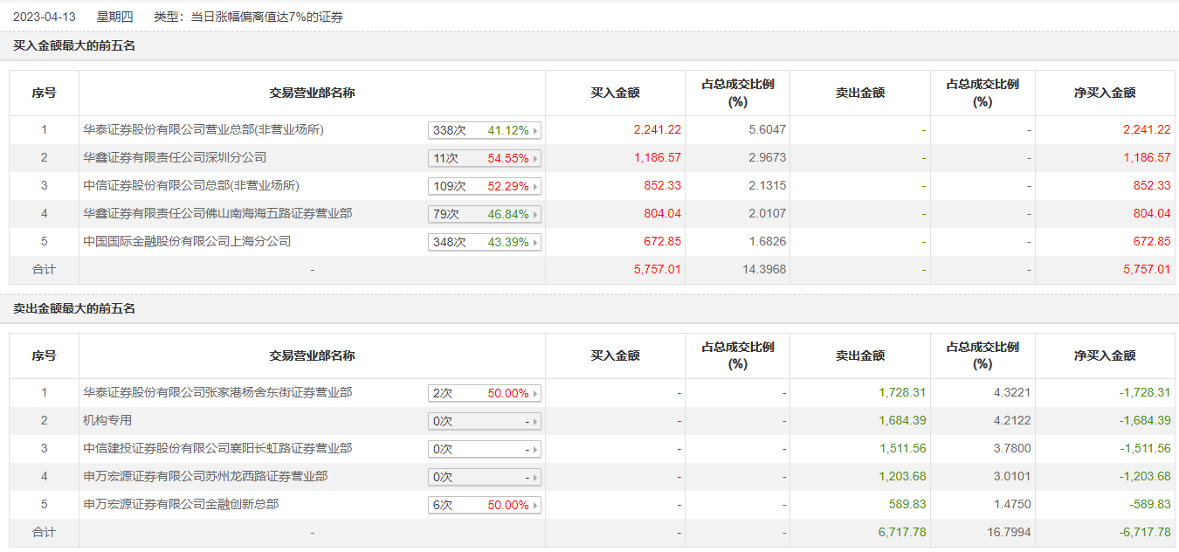Image resolution: width=1179 pixels, height=552 pixels.
Task: Expand the 2次 50.00% stats box
Action: 485,393
